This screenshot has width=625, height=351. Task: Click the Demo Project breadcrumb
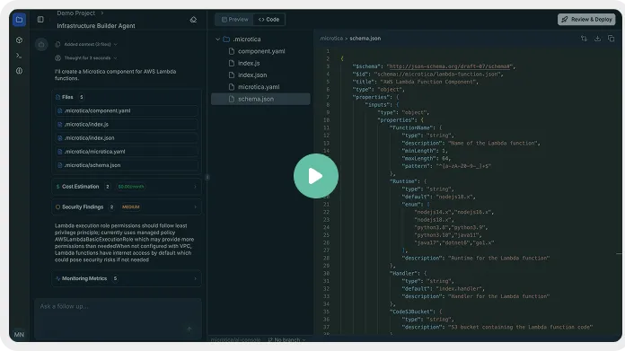tap(75, 13)
